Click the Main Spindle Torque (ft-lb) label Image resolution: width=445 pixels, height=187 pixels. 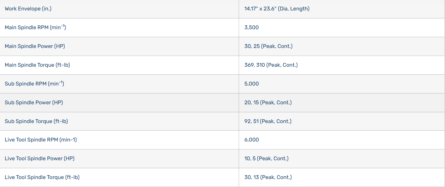[x=37, y=65]
